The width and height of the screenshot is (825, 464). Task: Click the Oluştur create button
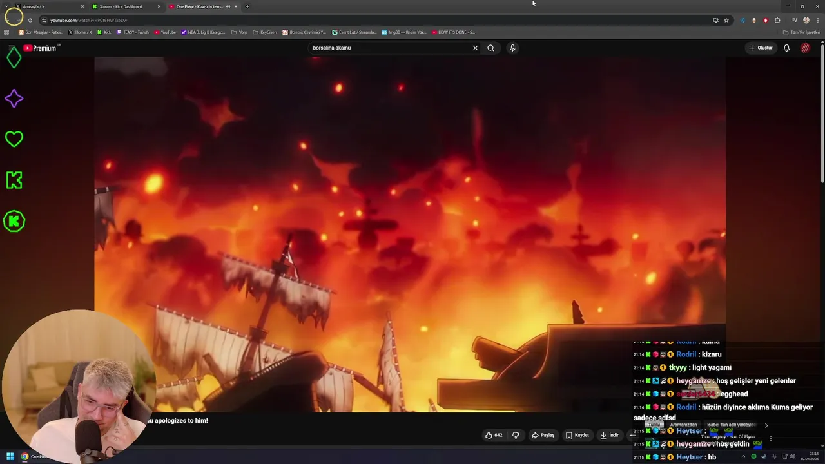tap(761, 48)
